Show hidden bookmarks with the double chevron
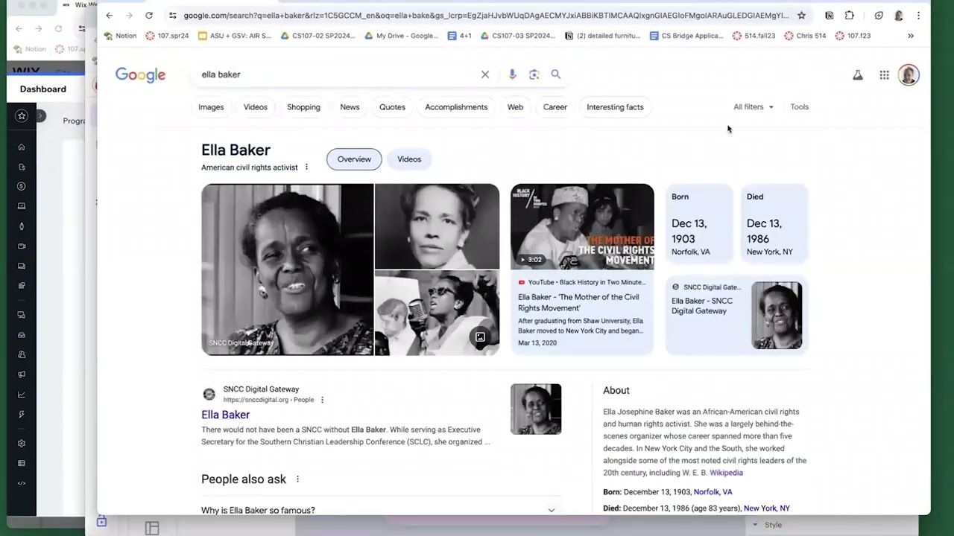The height and width of the screenshot is (536, 954). click(911, 36)
